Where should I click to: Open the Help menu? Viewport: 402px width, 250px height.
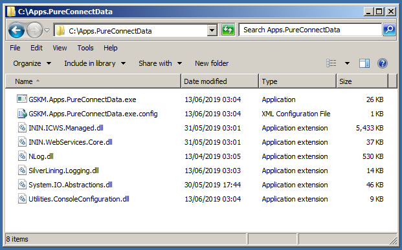(111, 48)
